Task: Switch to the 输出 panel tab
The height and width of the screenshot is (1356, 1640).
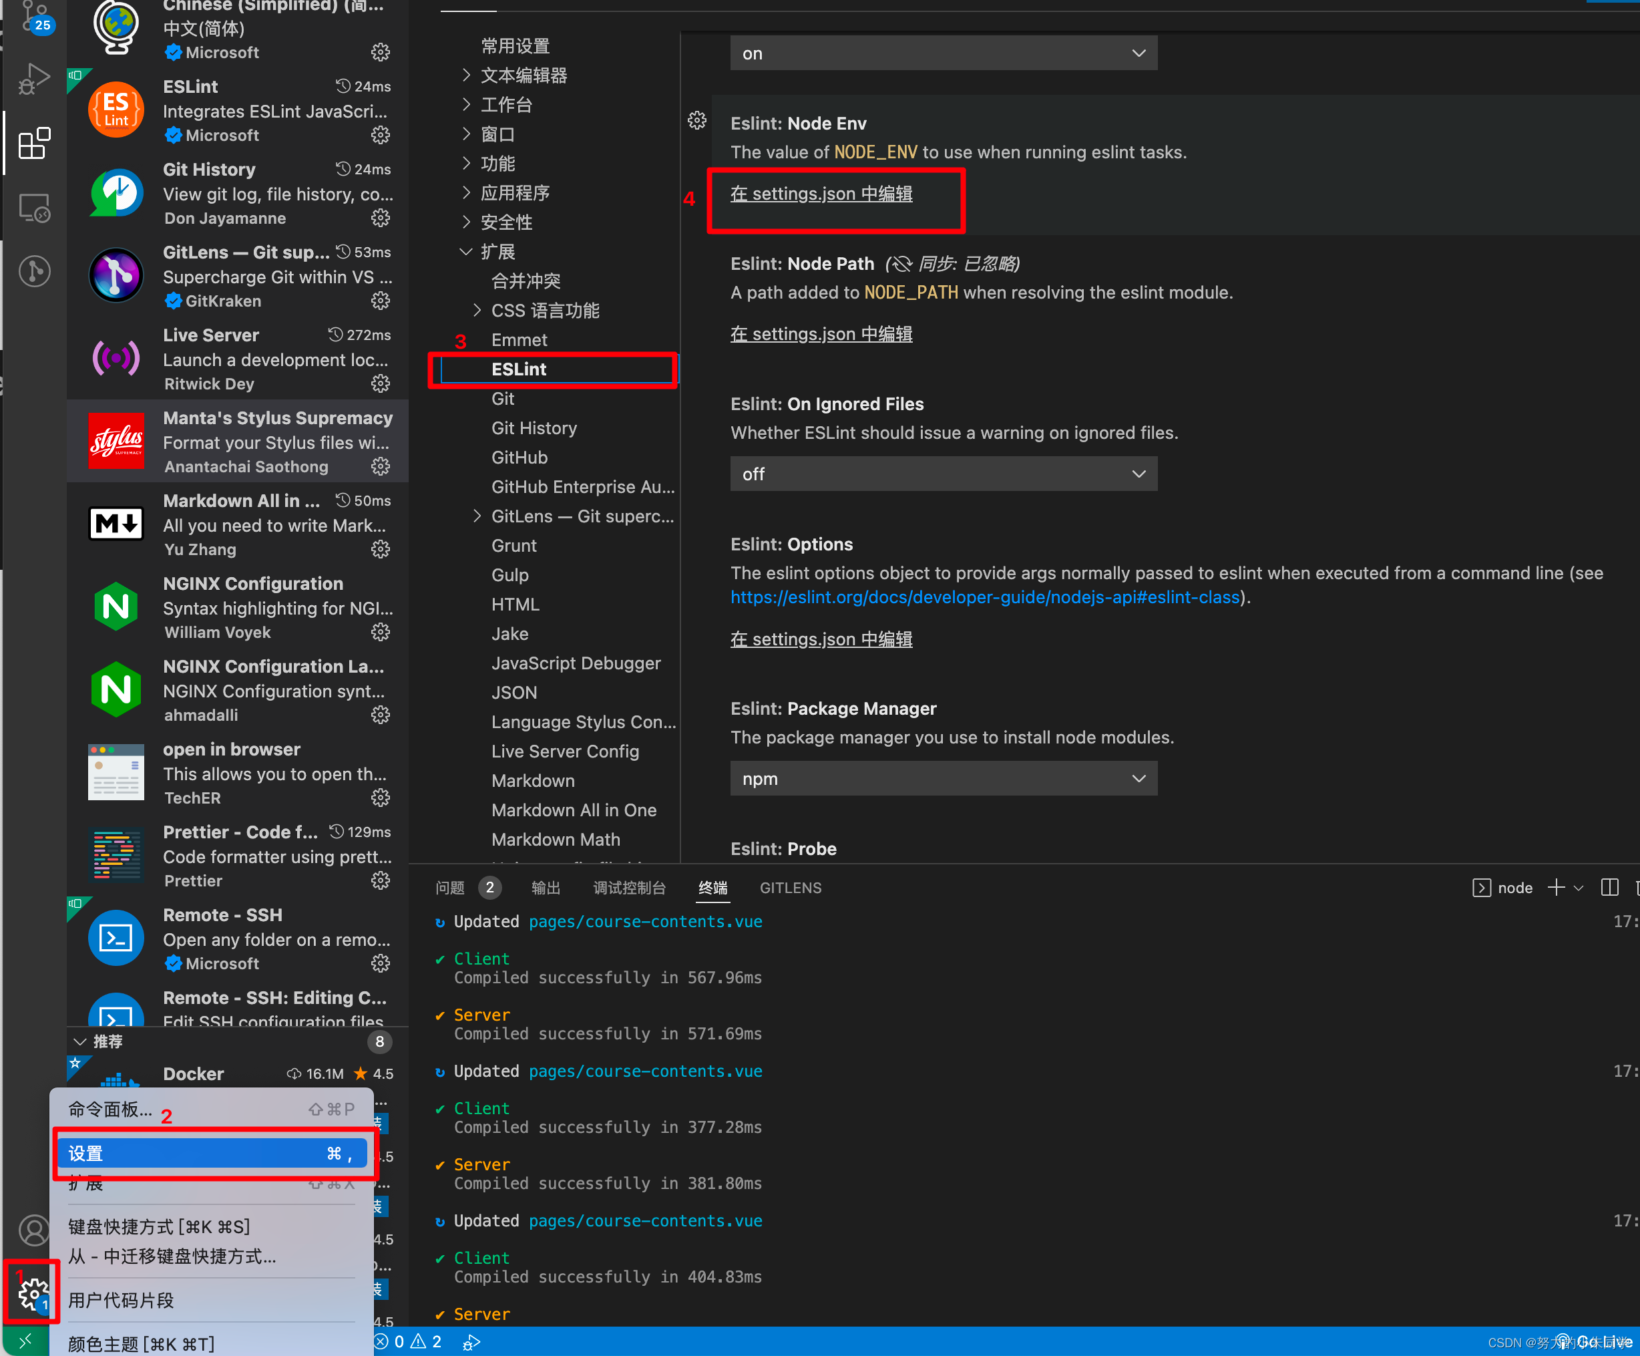Action: [x=545, y=888]
